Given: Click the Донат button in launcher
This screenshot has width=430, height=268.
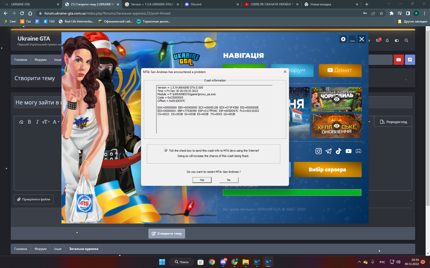Looking at the screenshot, I should coord(340,70).
